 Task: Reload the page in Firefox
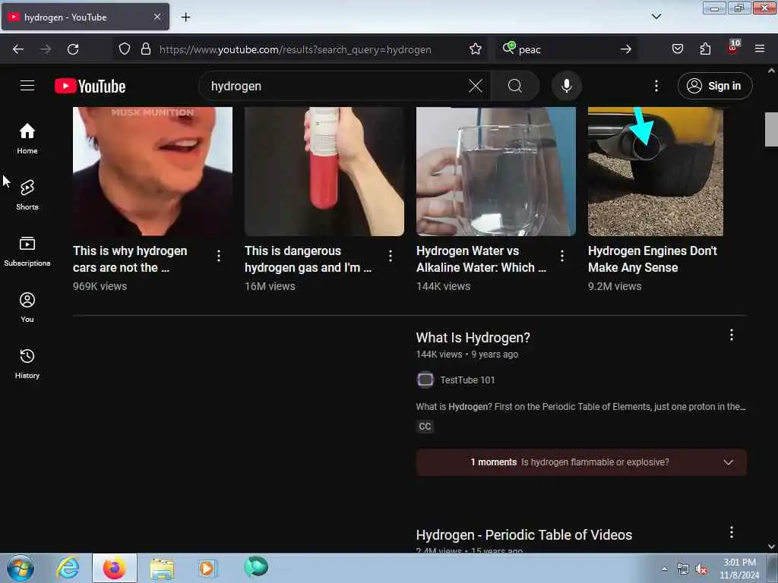(x=73, y=49)
